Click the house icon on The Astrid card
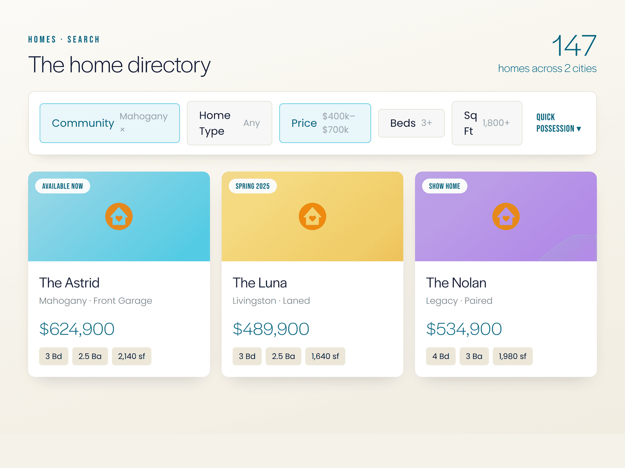Screen dimensions: 625x468 [x=119, y=216]
